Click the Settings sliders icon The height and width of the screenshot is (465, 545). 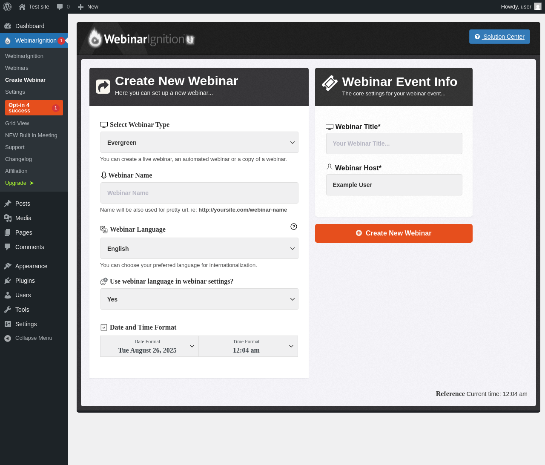[x=8, y=324]
